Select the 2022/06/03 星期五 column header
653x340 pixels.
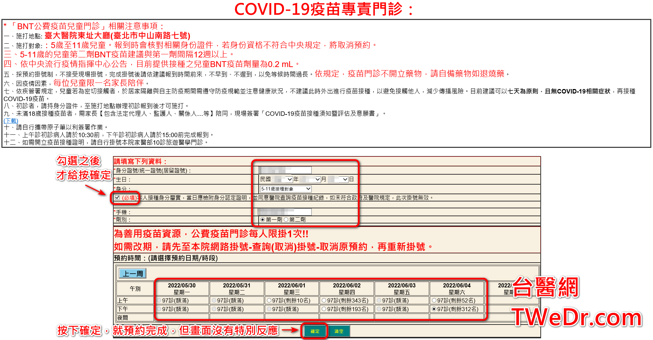coord(402,289)
